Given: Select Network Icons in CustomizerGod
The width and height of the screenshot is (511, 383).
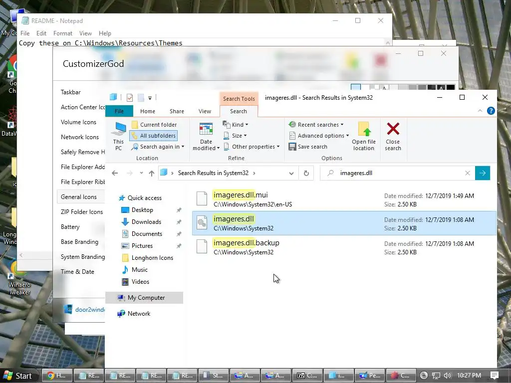Looking at the screenshot, I should [79, 137].
